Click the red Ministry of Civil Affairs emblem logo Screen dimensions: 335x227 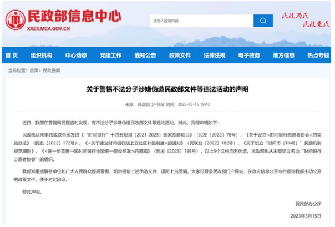pos(15,20)
